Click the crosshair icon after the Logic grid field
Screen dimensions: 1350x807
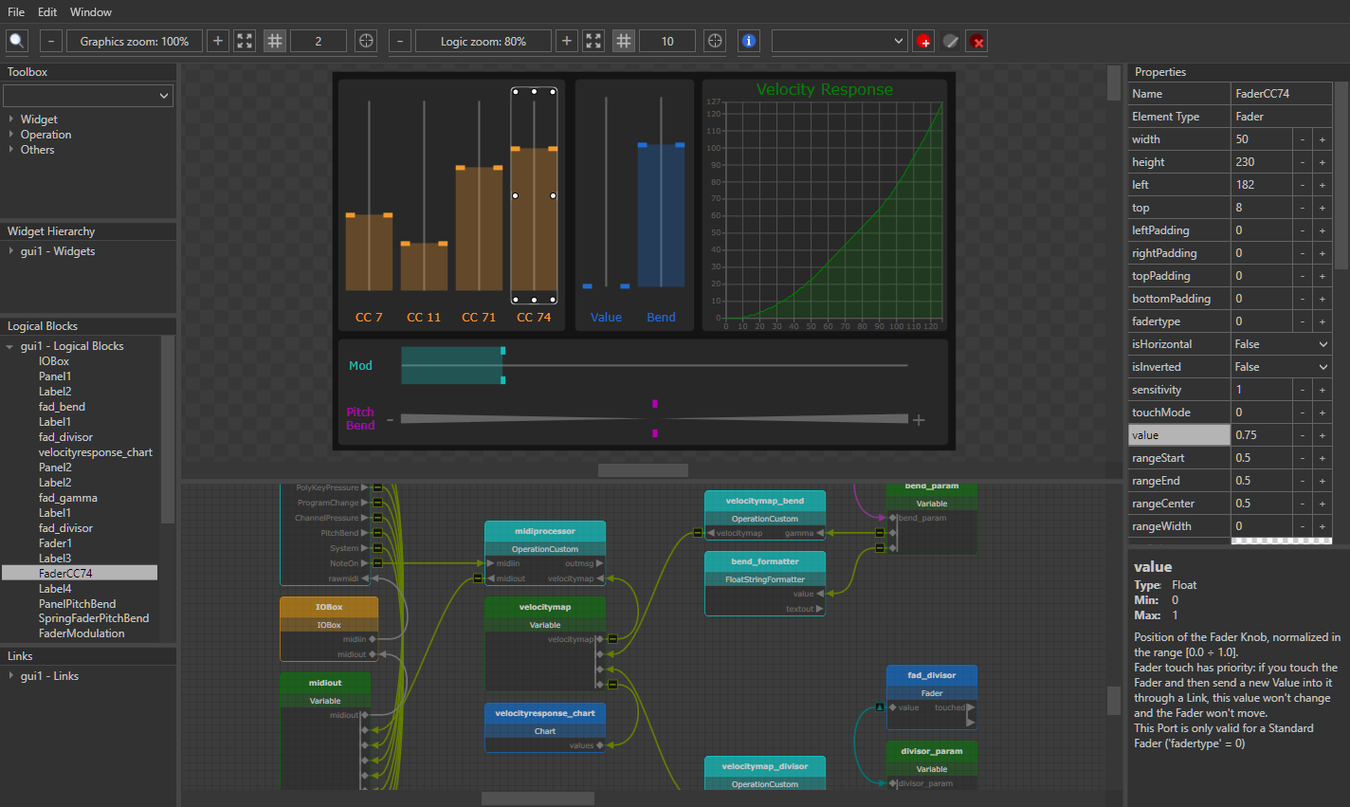pyautogui.click(x=714, y=41)
